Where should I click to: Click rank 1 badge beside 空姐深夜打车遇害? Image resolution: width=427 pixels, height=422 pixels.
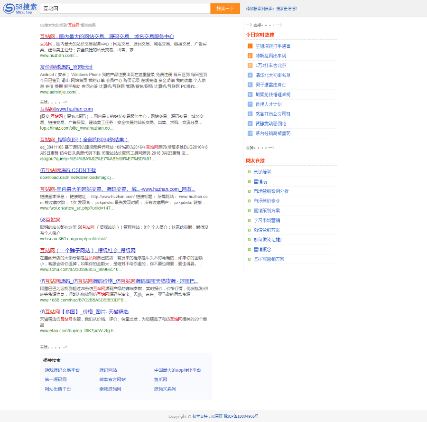click(x=250, y=46)
